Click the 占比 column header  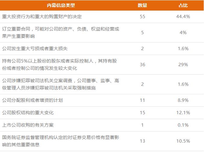(x=183, y=5)
